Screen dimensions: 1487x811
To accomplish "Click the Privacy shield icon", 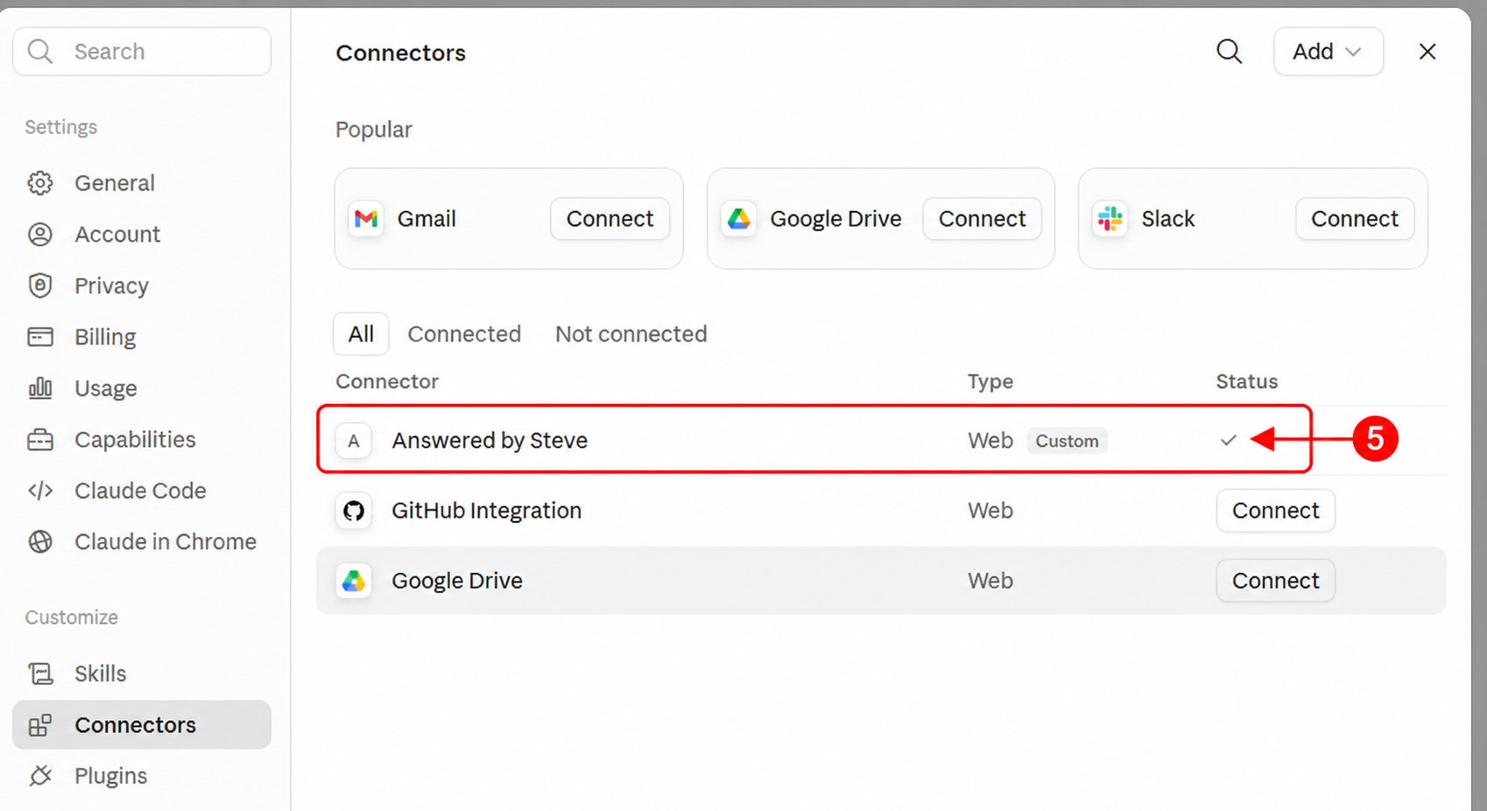I will click(40, 286).
